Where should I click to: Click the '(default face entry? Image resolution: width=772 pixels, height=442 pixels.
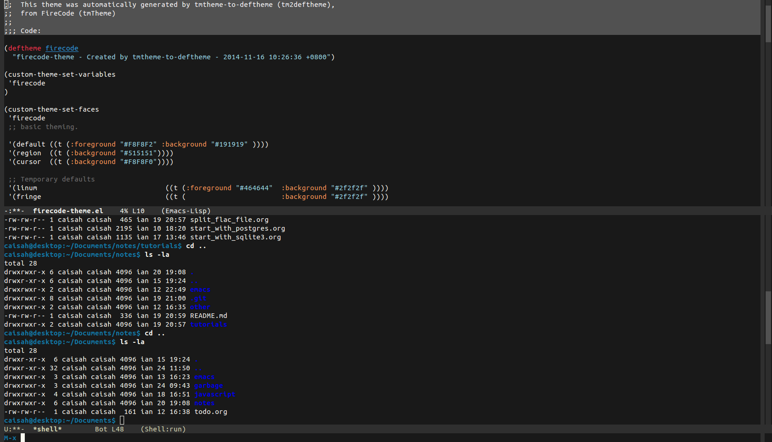(x=27, y=144)
